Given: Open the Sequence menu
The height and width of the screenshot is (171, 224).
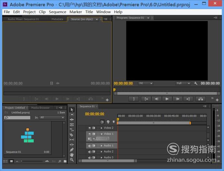Looking at the screenshot, I should (57, 12).
